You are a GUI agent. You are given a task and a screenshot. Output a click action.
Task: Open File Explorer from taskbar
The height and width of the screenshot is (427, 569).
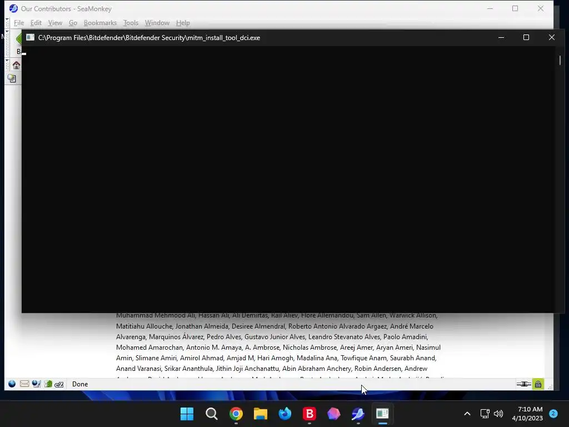point(260,414)
